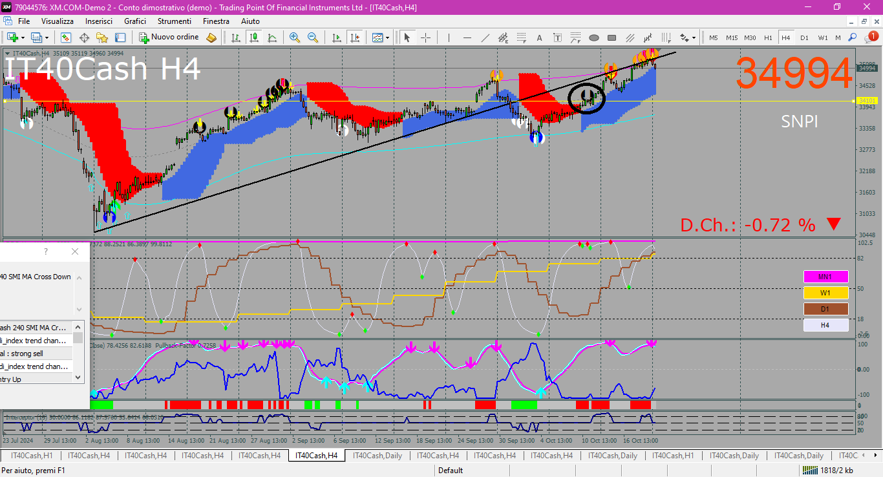Image resolution: width=883 pixels, height=477 pixels.
Task: Select the trendline drawing tool
Action: point(485,37)
